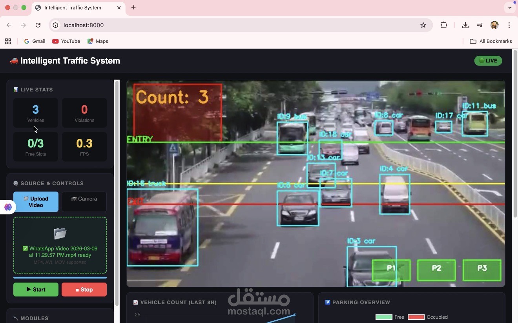
Task: Click the sidebar vertical scrollbar
Action: pyautogui.click(x=117, y=192)
